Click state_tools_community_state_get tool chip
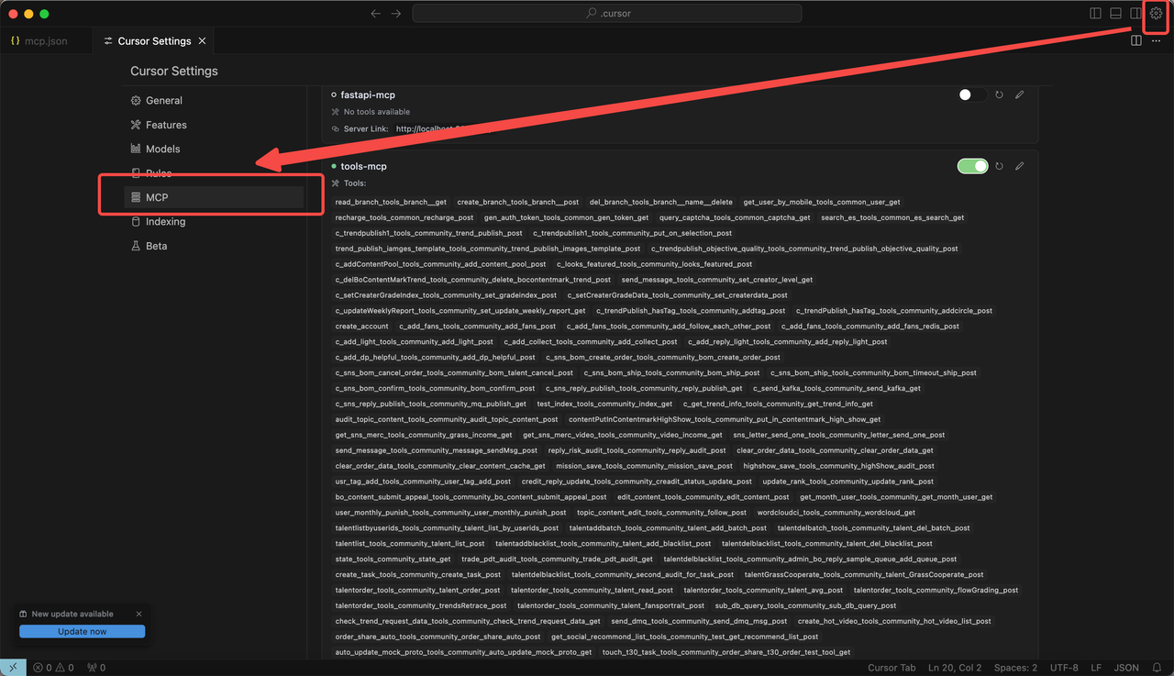This screenshot has width=1174, height=676. coord(393,559)
